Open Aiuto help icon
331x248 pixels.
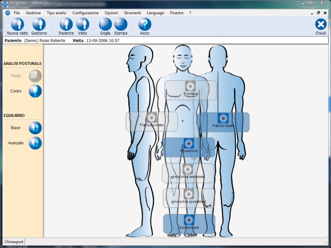(144, 24)
